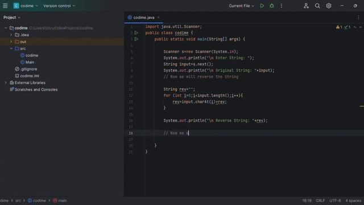This screenshot has height=205, width=364.
Task: Open Search Everywhere magnifier
Action: (317, 6)
